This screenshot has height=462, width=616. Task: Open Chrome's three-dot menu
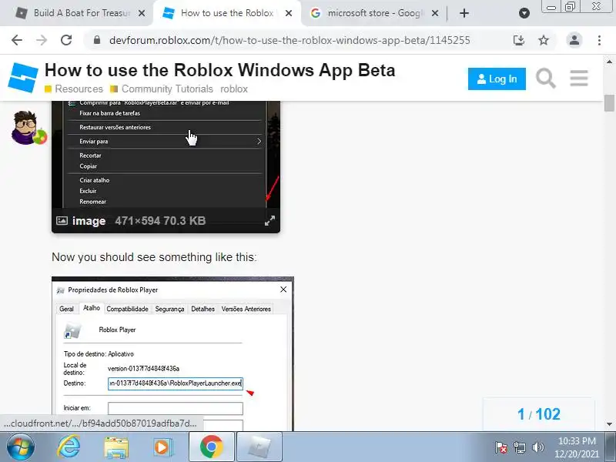(599, 40)
